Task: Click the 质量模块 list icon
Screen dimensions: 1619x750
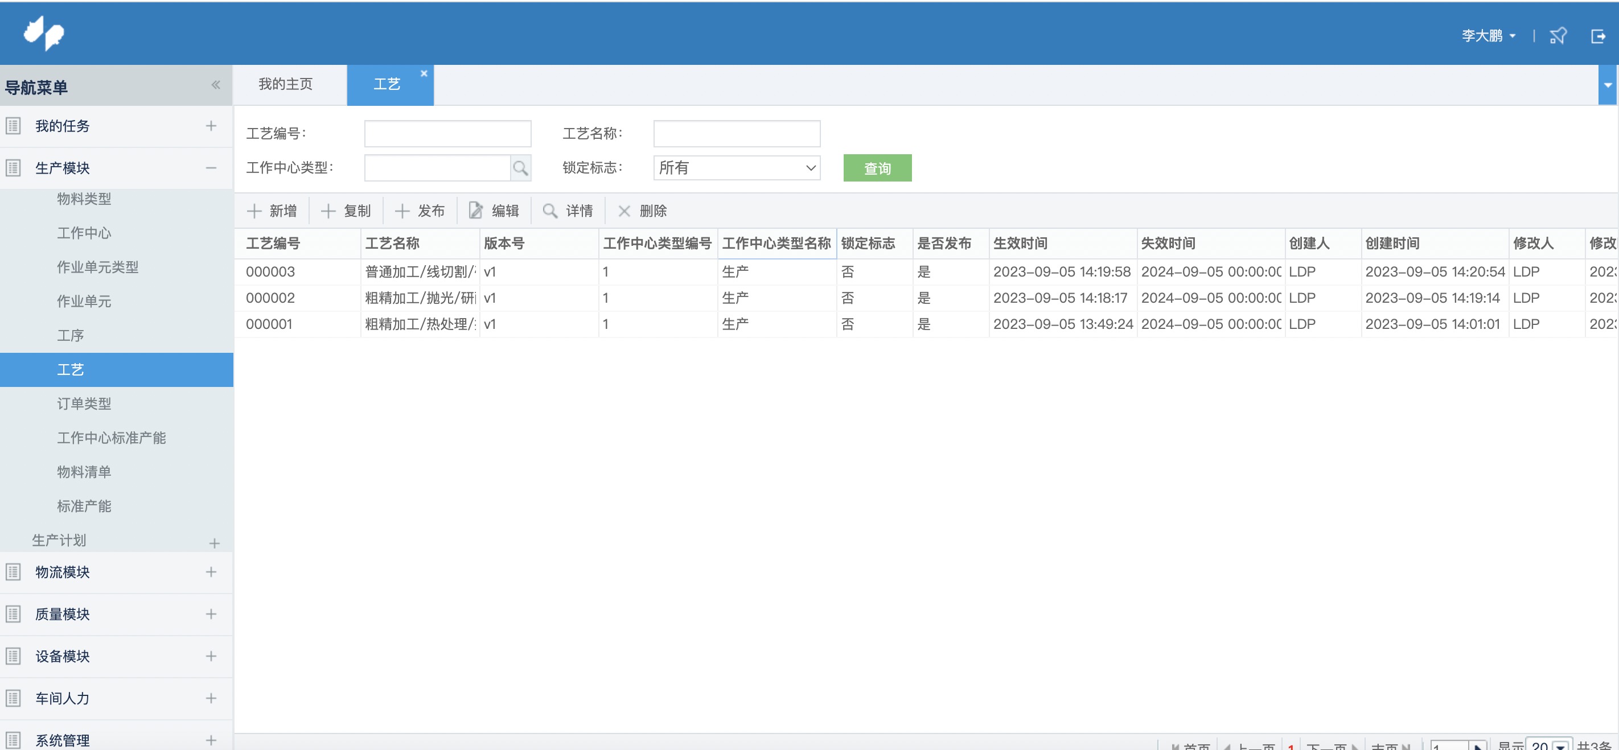Action: [13, 613]
